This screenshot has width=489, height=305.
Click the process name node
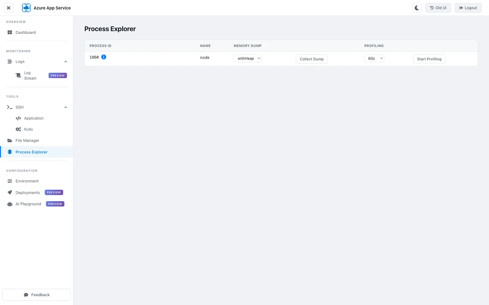[x=205, y=58]
